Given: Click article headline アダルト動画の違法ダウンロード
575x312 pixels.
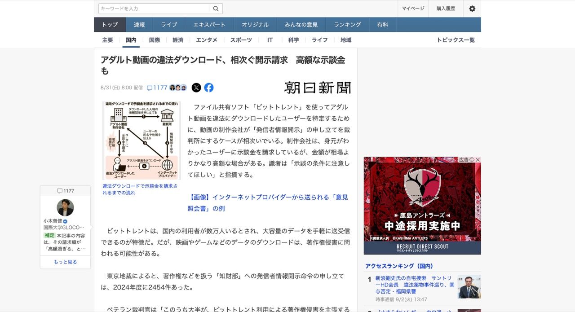Looking at the screenshot, I should point(223,66).
